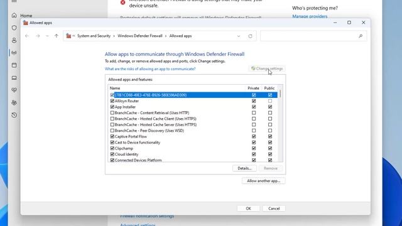Viewport: 402px width, 226px height.
Task: Open Account protection person icon
Action: pyautogui.click(x=14, y=40)
